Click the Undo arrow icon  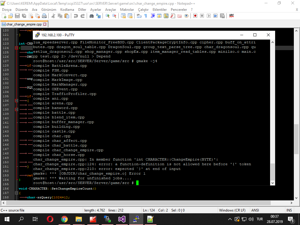[76, 16]
